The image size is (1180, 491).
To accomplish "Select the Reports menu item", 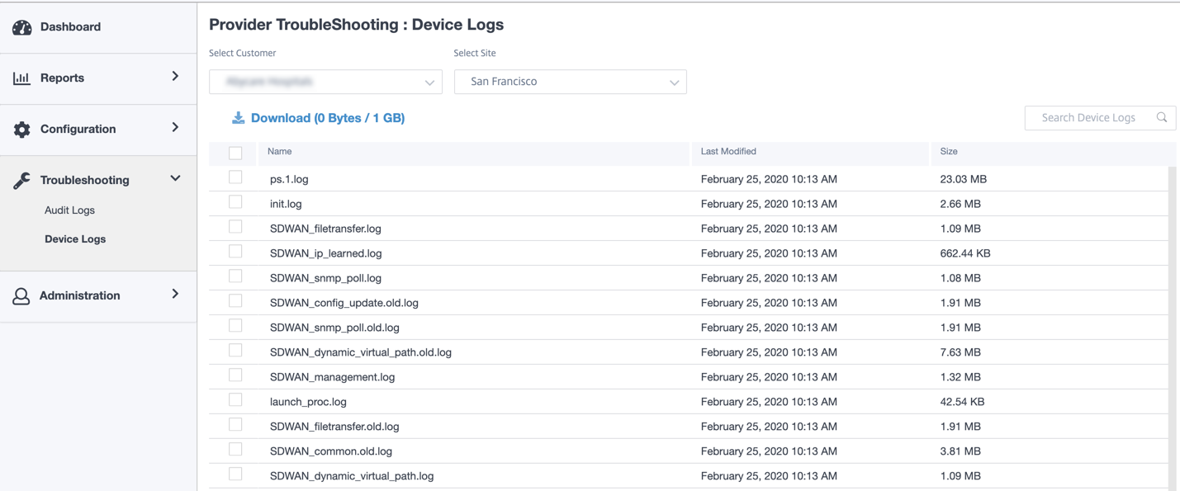I will click(x=98, y=78).
